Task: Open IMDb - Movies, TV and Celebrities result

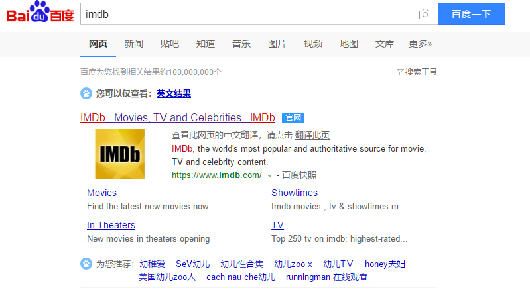Action: tap(178, 117)
